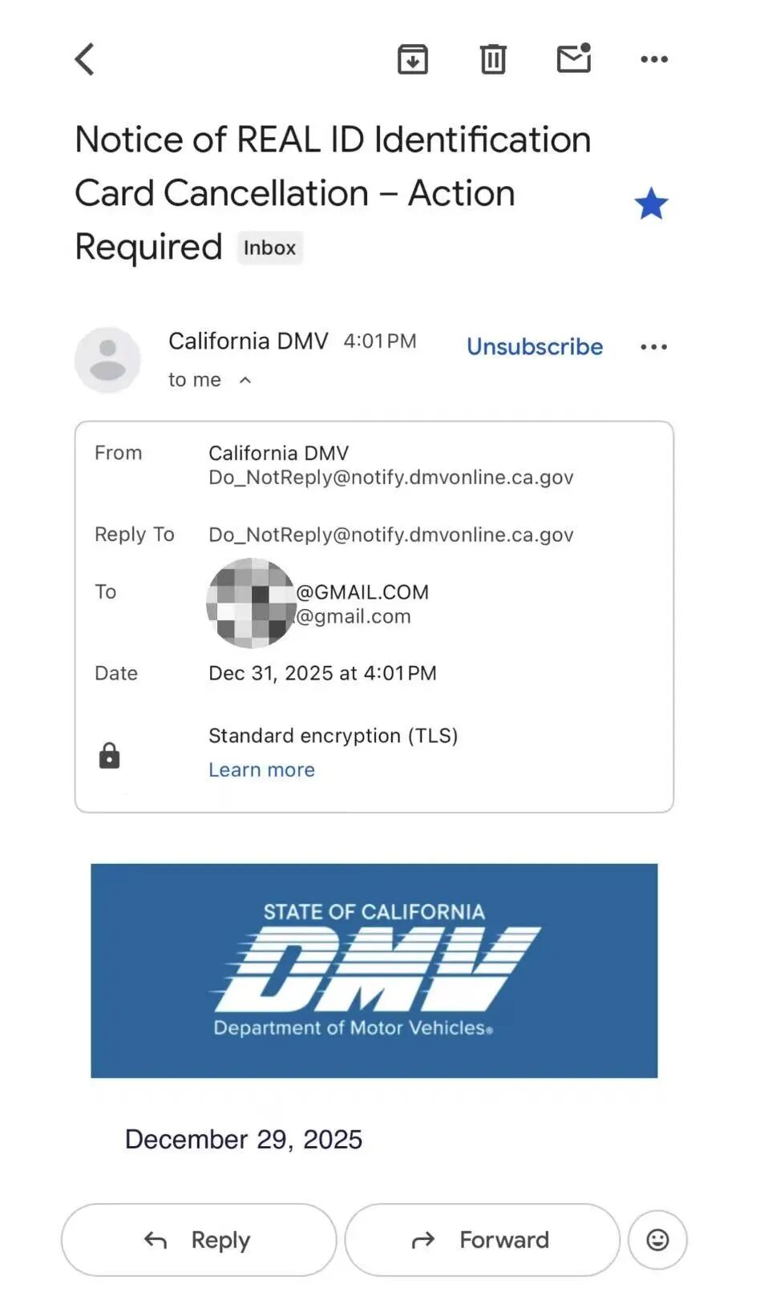
Task: Tap the lock encryption icon
Action: [x=109, y=756]
